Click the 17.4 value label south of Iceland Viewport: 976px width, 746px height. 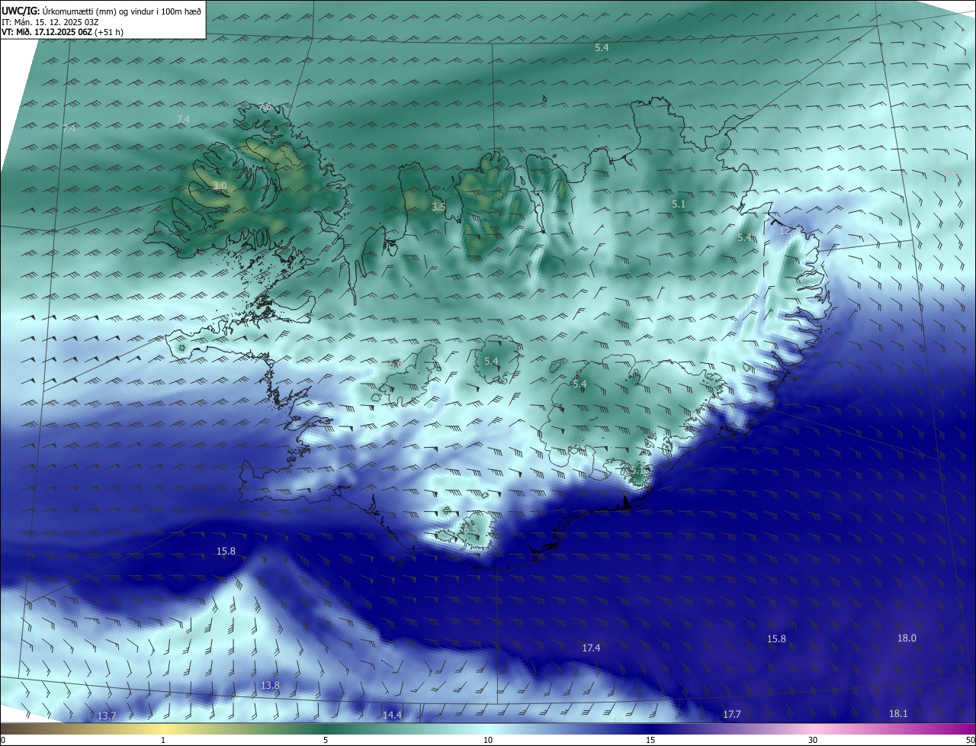pos(591,648)
